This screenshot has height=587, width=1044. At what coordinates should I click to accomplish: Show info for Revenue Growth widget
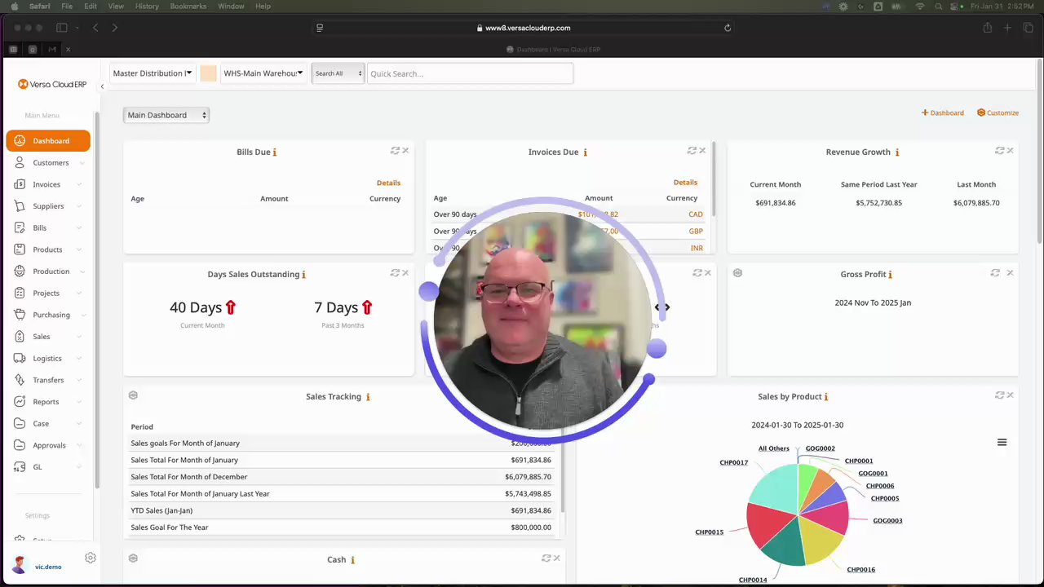pos(897,152)
